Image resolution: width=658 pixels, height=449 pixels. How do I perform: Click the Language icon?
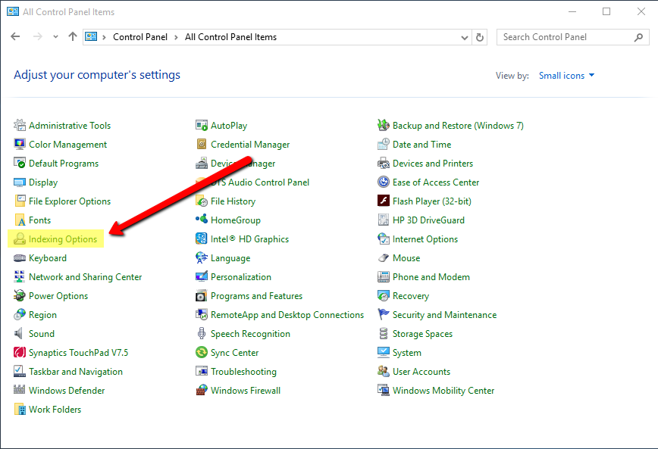(202, 257)
